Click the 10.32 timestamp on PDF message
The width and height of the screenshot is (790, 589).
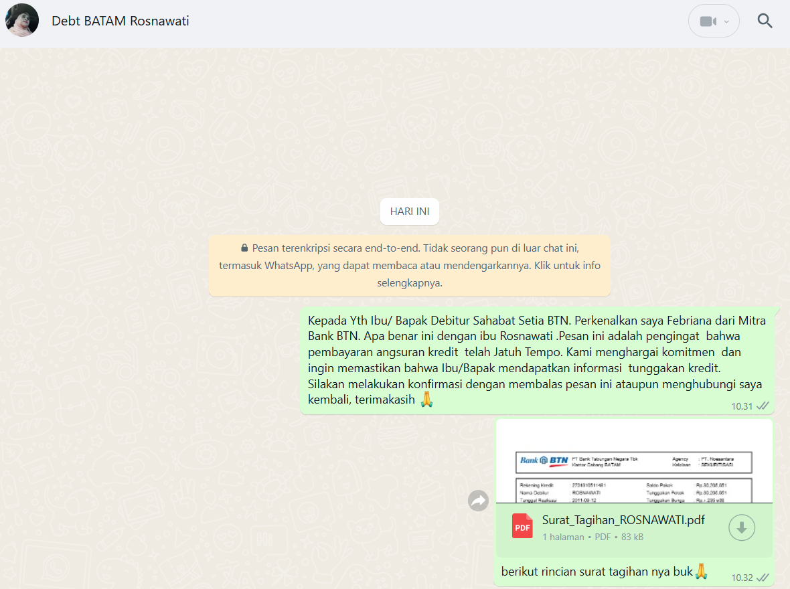point(742,578)
